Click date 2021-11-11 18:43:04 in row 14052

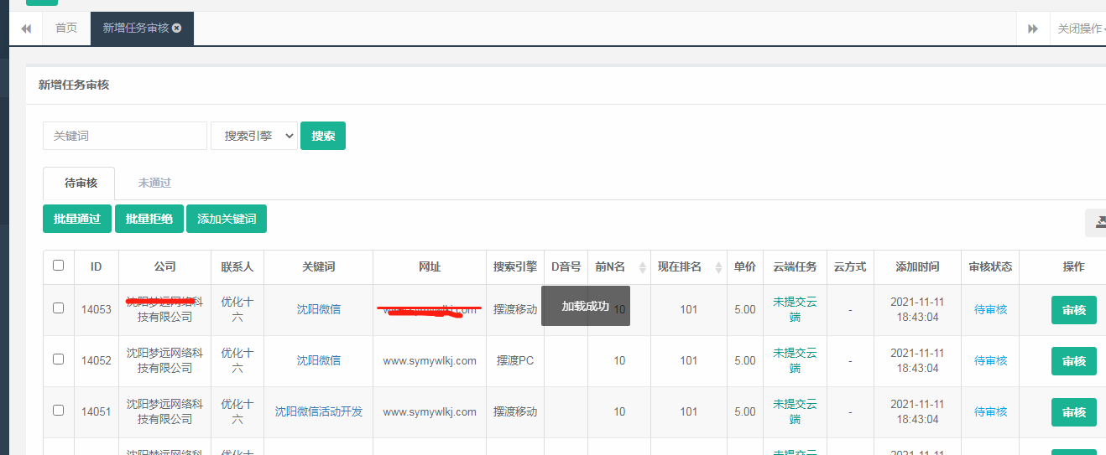point(917,361)
